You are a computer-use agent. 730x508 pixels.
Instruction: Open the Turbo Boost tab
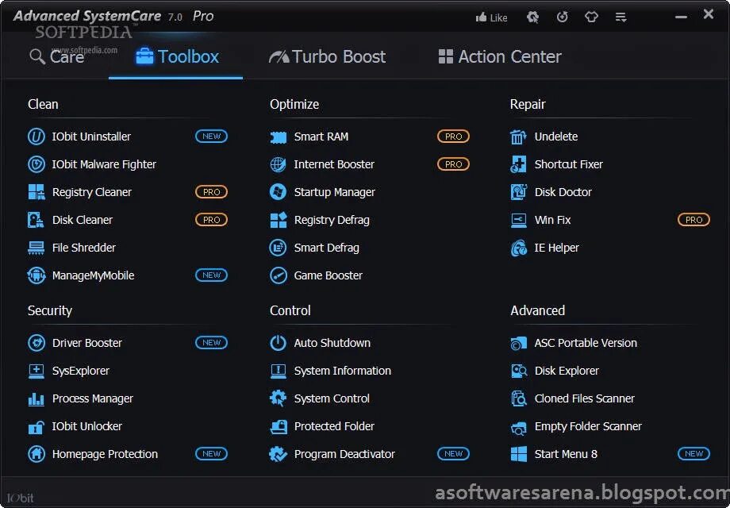coord(327,57)
